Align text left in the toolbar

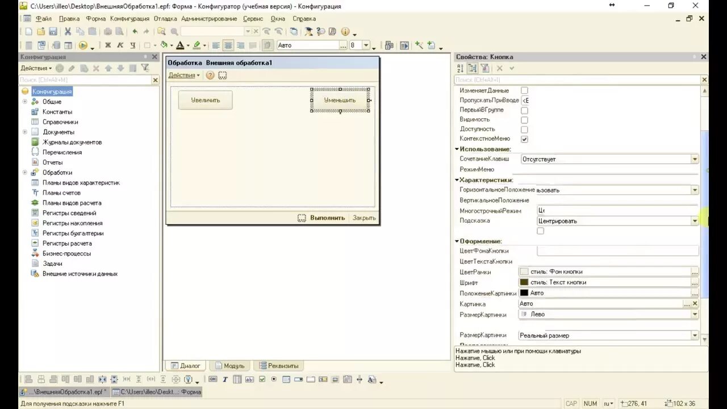point(216,45)
